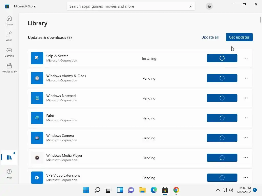The height and width of the screenshot is (196, 262).
Task: Open notification center badge showing 5
Action: point(255,190)
